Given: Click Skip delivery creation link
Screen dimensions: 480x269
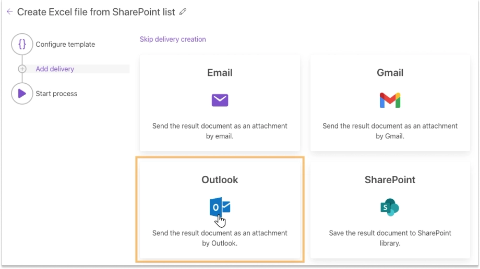Looking at the screenshot, I should [173, 40].
